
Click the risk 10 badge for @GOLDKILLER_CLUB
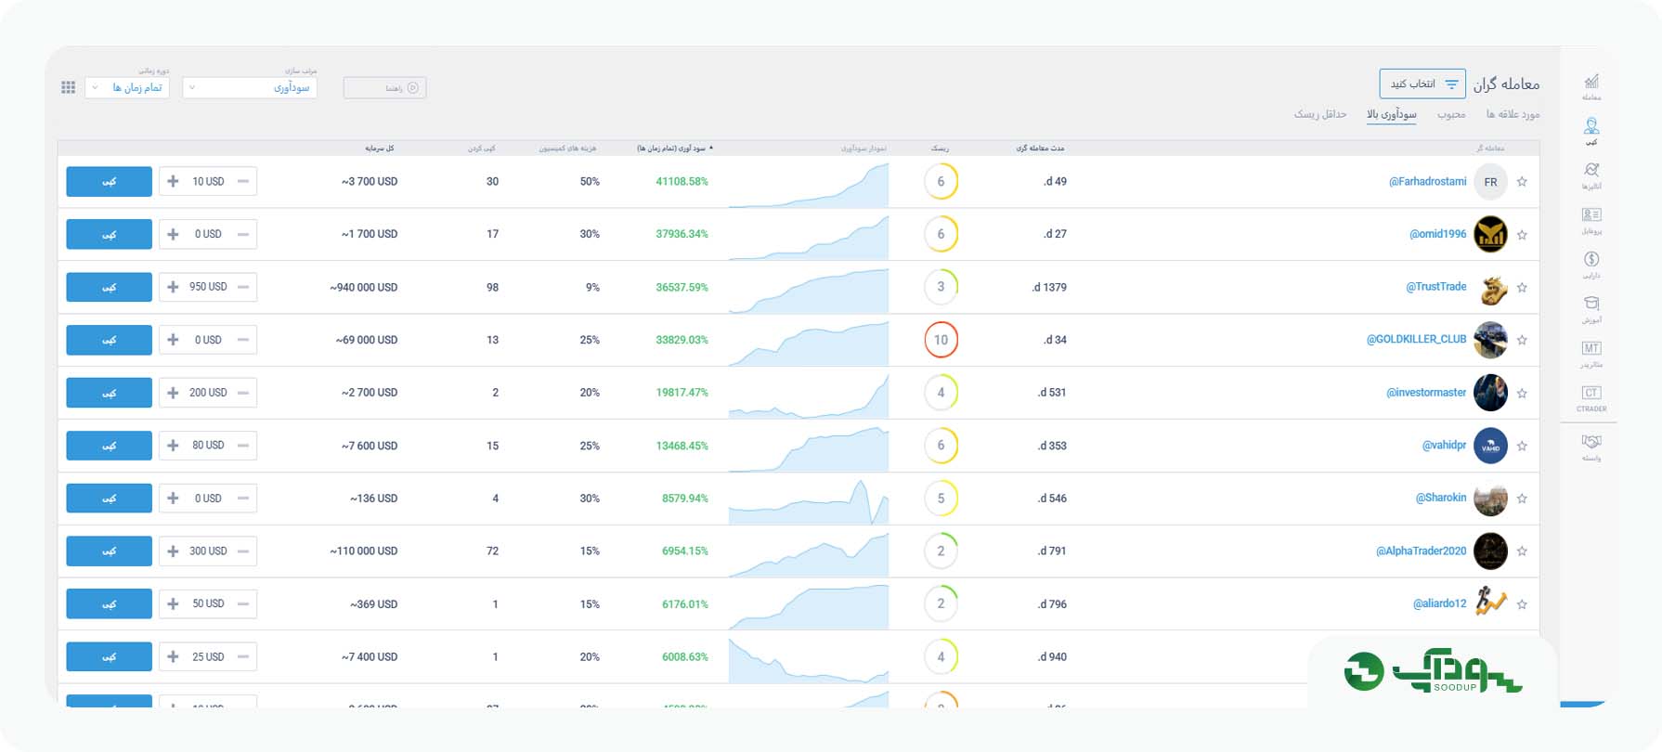click(941, 340)
